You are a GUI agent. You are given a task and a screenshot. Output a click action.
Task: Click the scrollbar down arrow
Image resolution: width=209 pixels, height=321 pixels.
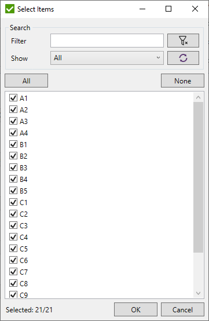[198, 293]
